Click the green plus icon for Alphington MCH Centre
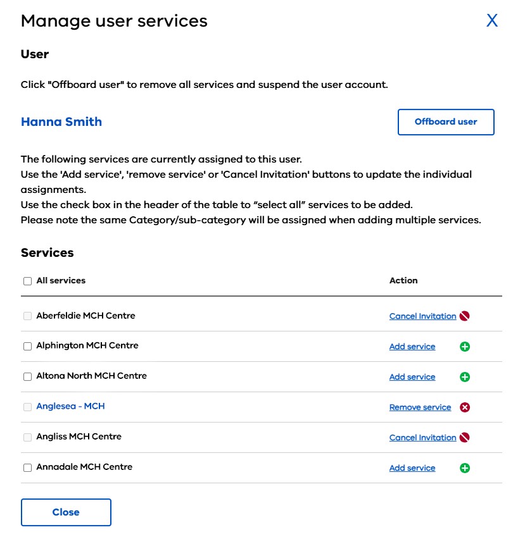The height and width of the screenshot is (537, 525). tap(465, 346)
